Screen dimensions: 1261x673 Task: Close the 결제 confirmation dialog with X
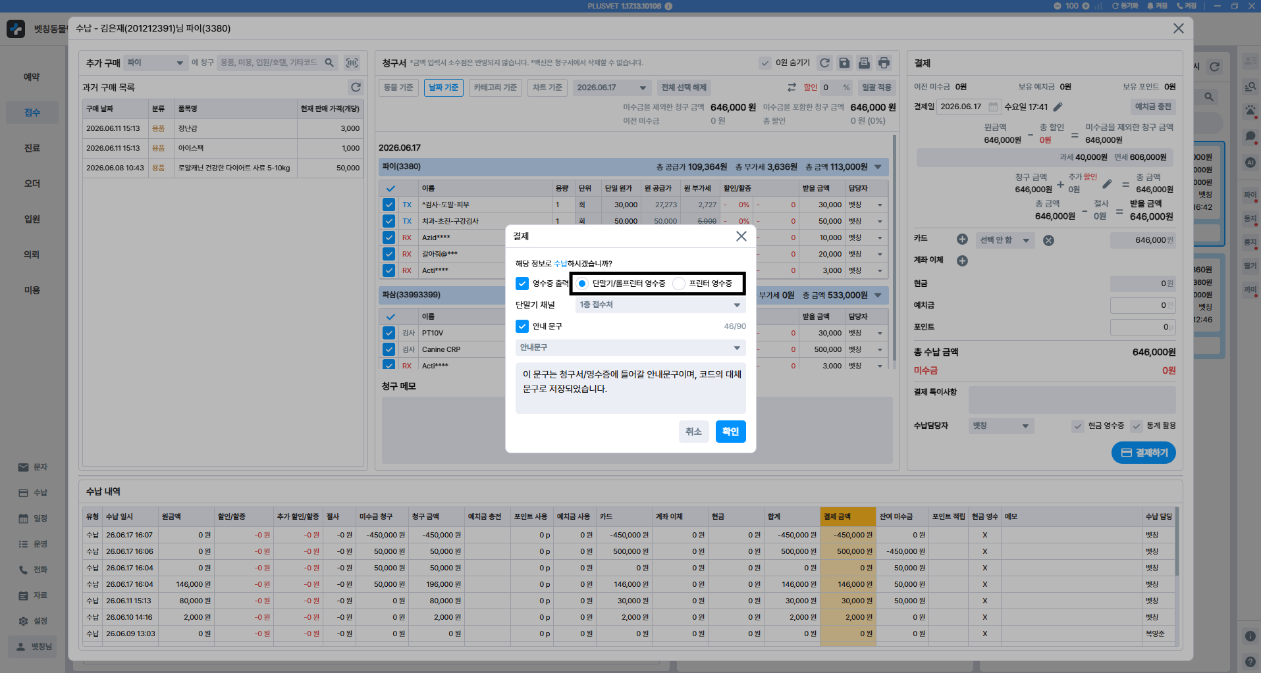click(x=741, y=236)
